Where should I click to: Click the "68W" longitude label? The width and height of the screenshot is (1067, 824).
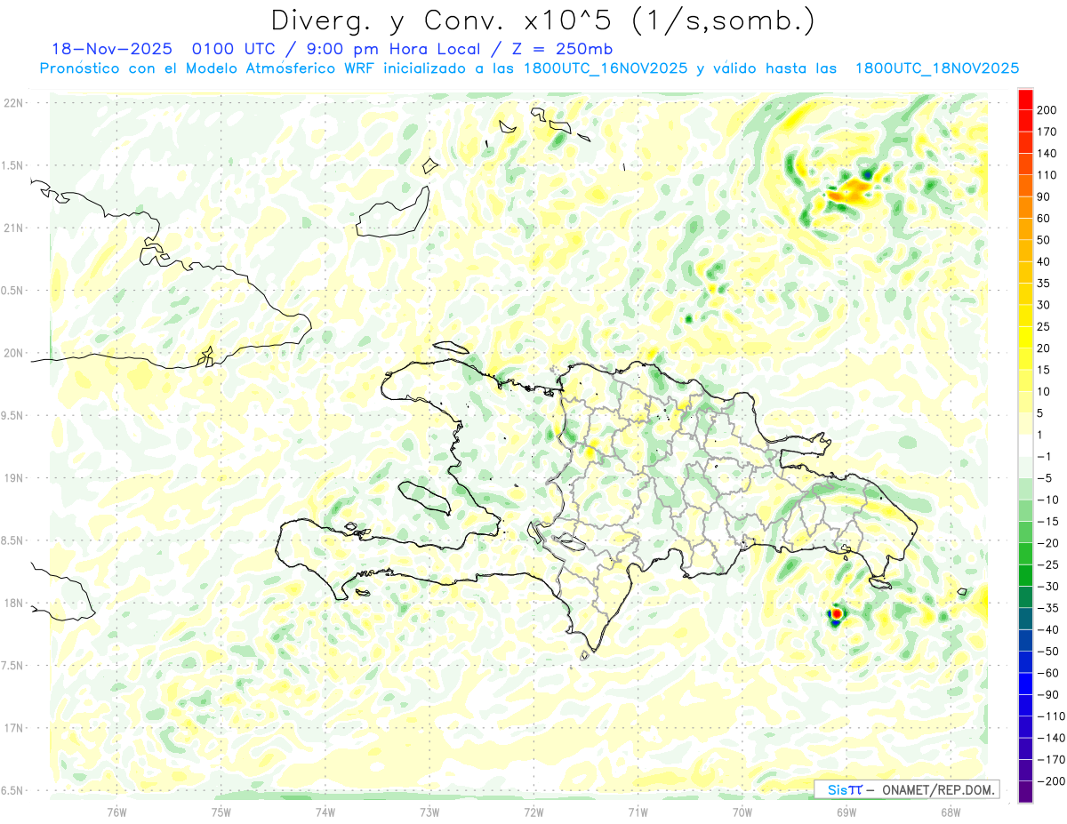click(951, 812)
